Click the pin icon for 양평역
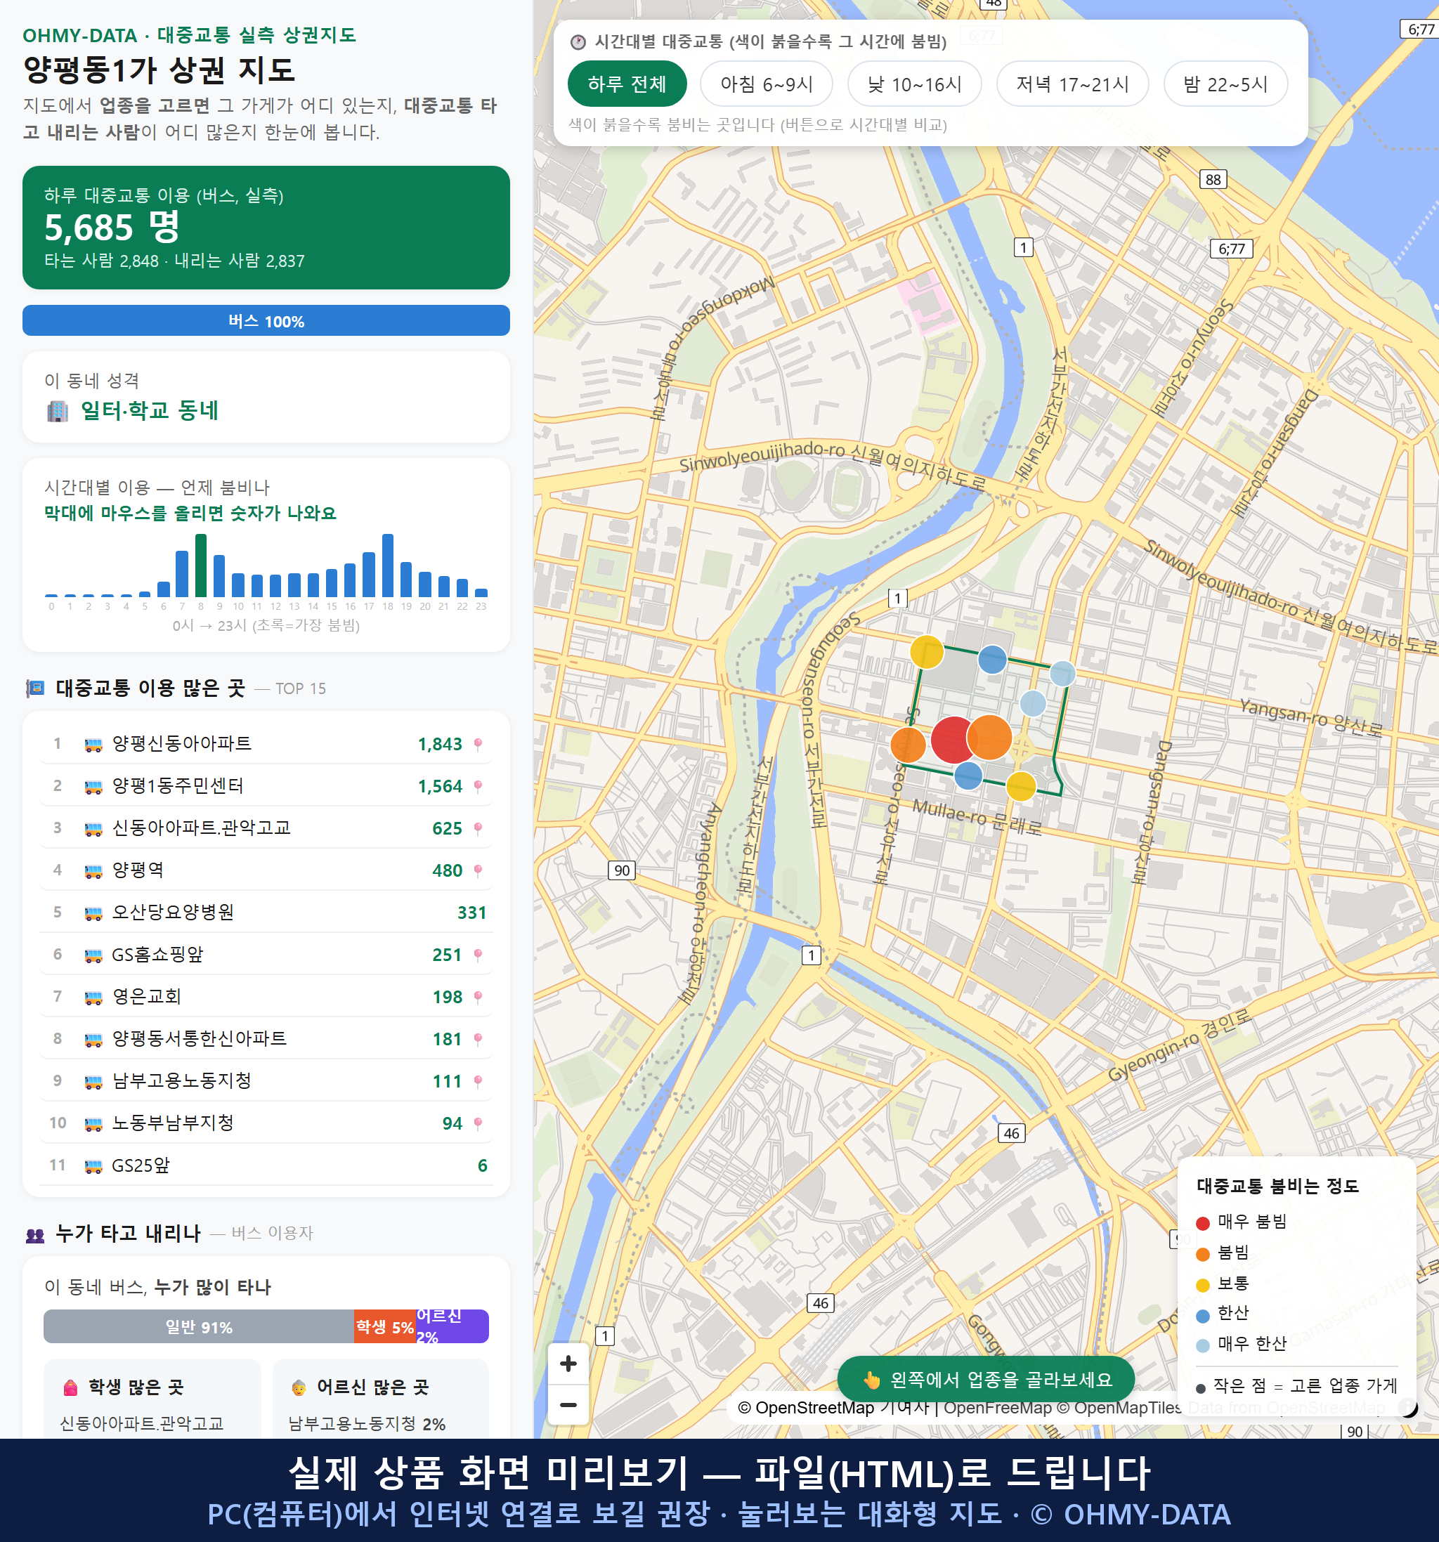 coord(478,870)
